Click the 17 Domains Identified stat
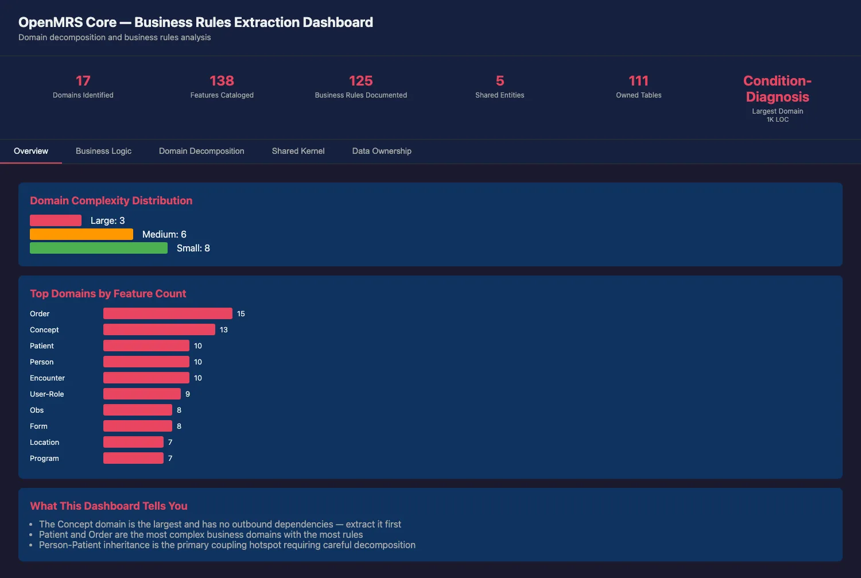The width and height of the screenshot is (861, 578). coord(83,87)
